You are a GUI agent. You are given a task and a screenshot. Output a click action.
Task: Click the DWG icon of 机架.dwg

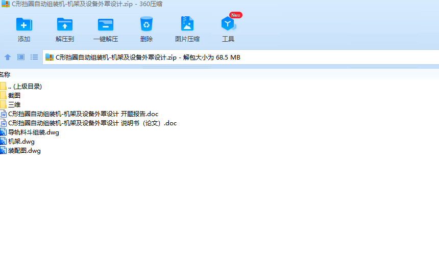point(3,142)
